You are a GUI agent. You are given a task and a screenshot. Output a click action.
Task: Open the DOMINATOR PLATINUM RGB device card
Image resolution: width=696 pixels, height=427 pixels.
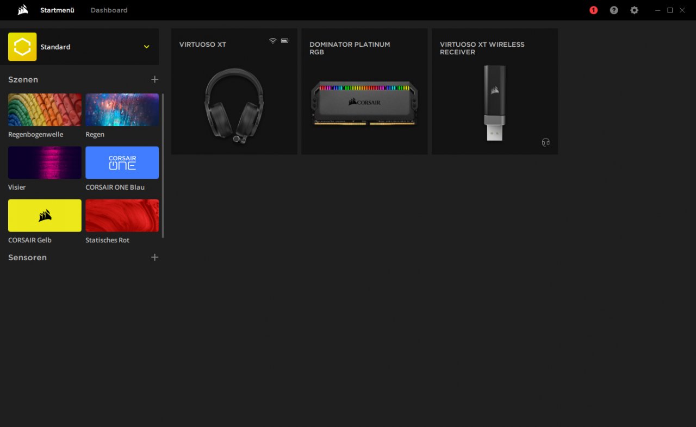(364, 91)
